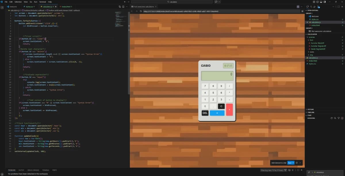
Task: Open the Terminal menu
Action: point(42,2)
